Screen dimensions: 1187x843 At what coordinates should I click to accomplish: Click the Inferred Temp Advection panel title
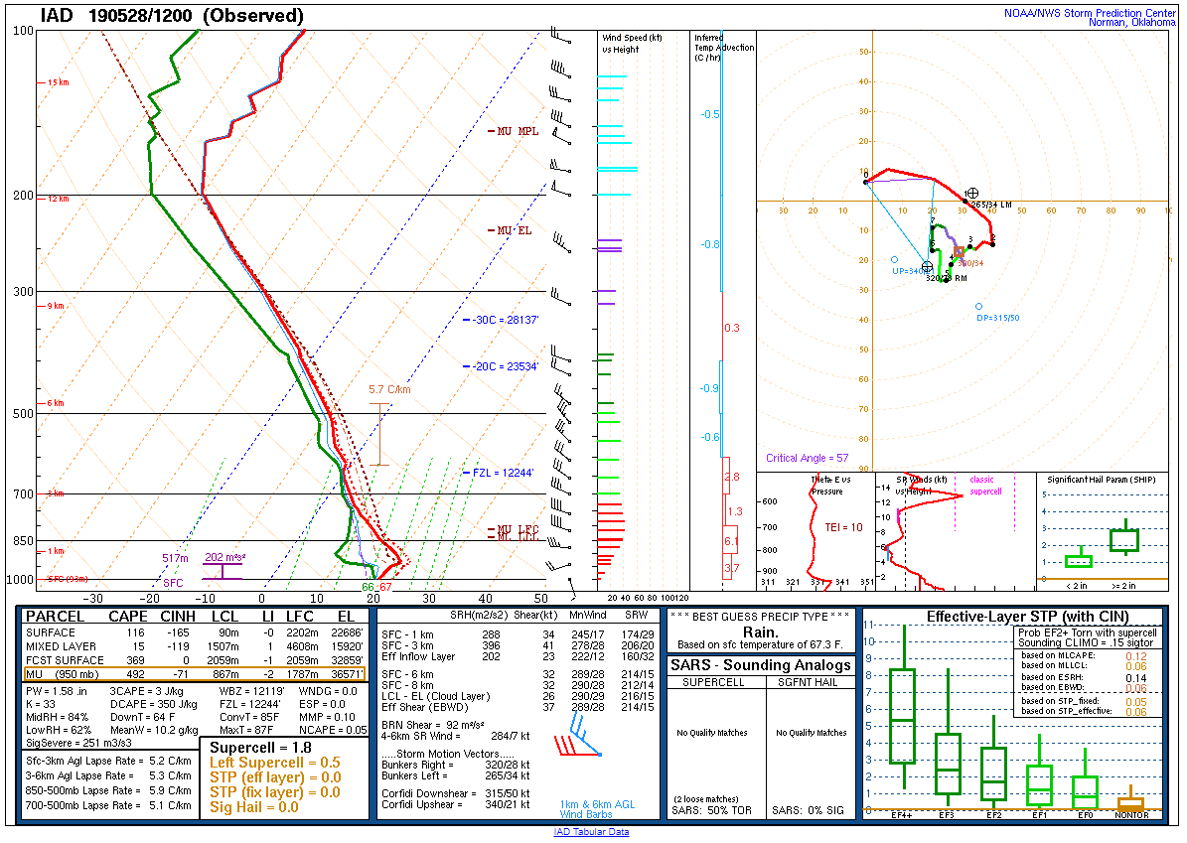[724, 47]
